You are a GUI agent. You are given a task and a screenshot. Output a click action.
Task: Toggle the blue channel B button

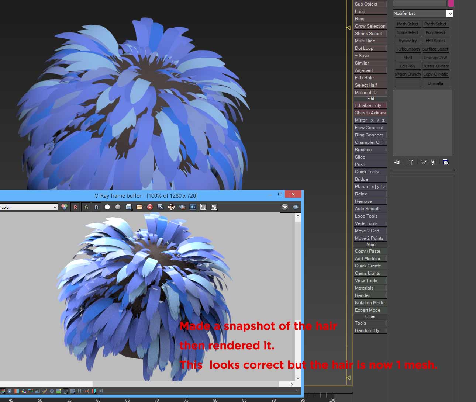pos(96,207)
